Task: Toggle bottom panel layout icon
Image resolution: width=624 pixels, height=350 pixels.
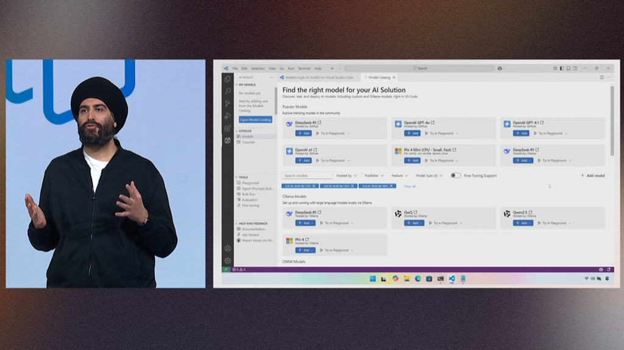Action: tap(569, 68)
